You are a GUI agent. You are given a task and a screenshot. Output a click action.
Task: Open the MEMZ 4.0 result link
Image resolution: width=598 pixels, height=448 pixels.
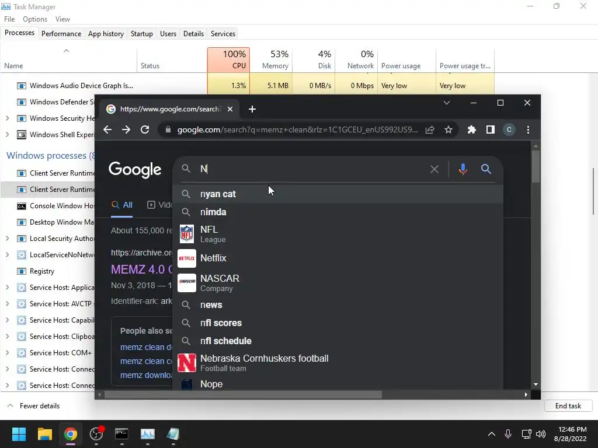[141, 269]
